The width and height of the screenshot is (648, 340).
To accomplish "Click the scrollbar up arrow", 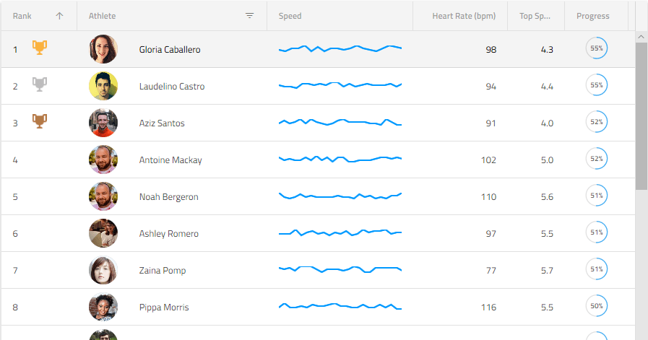I will click(x=641, y=36).
